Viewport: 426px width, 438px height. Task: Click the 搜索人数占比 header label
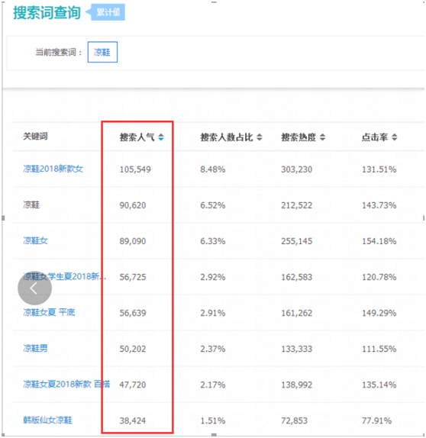(x=227, y=137)
